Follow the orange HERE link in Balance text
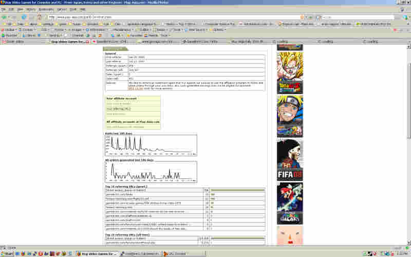The width and height of the screenshot is (411, 257). coord(136,88)
